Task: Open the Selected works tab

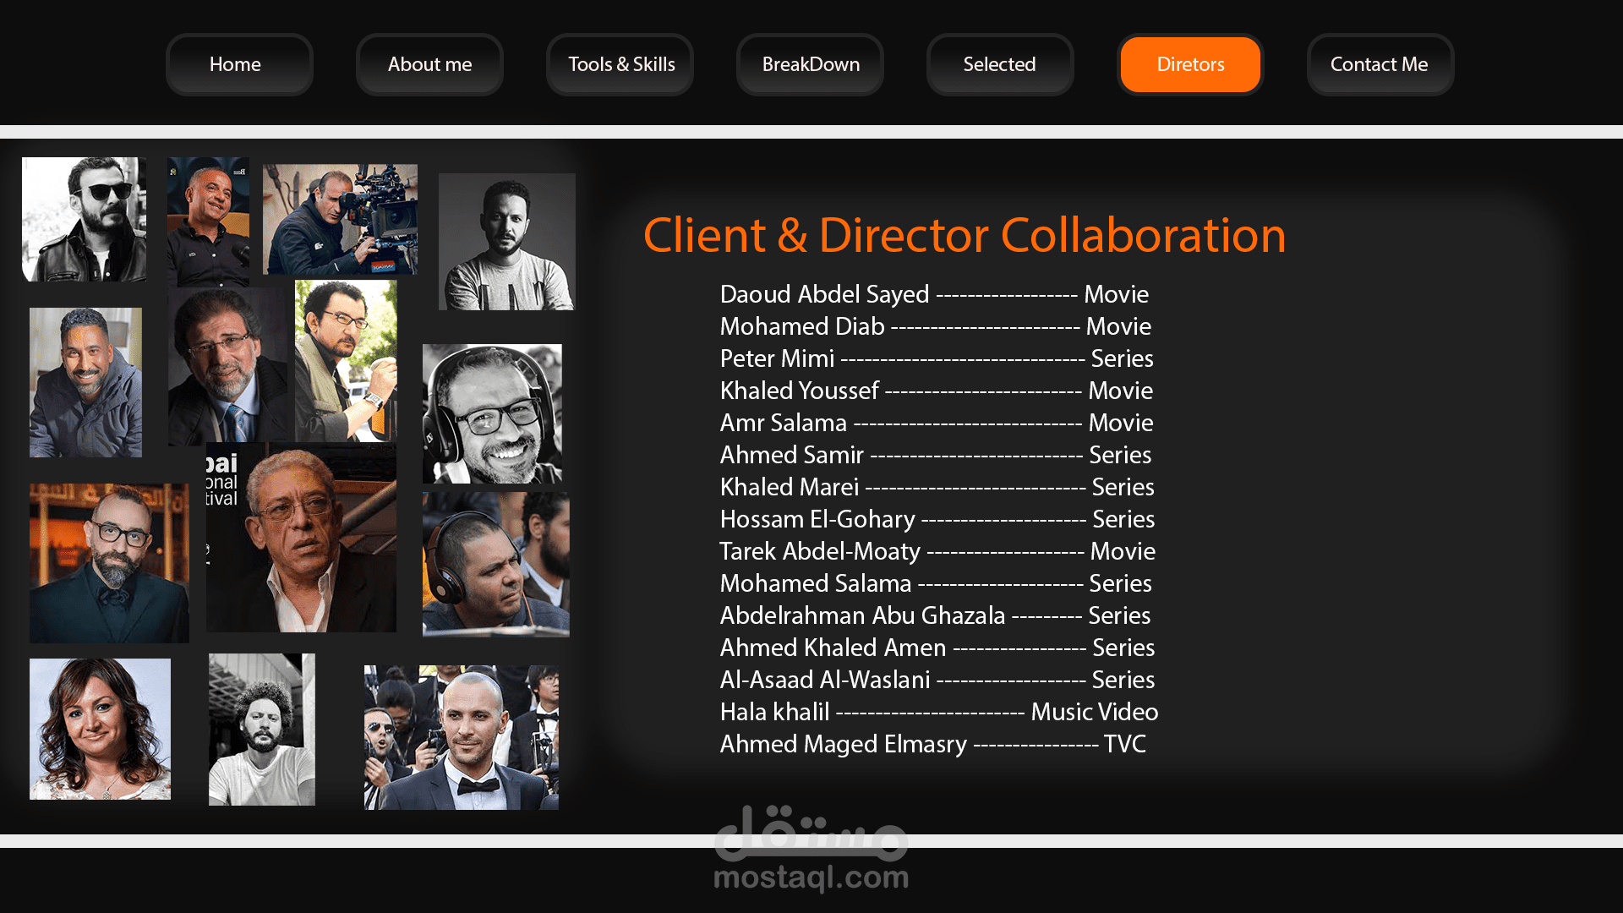Action: tap(999, 64)
